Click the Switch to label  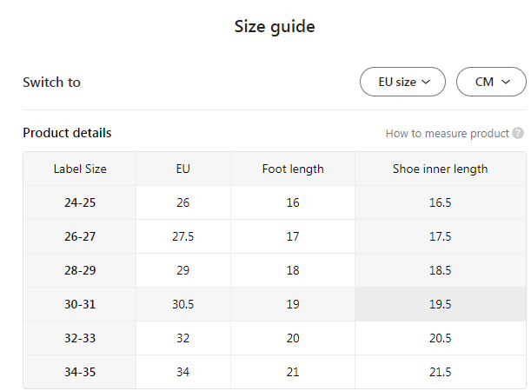(51, 83)
